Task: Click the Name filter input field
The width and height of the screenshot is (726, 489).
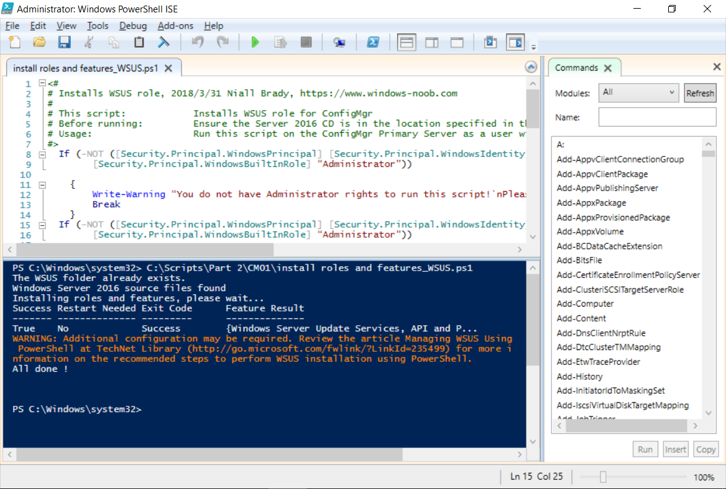Action: (657, 117)
